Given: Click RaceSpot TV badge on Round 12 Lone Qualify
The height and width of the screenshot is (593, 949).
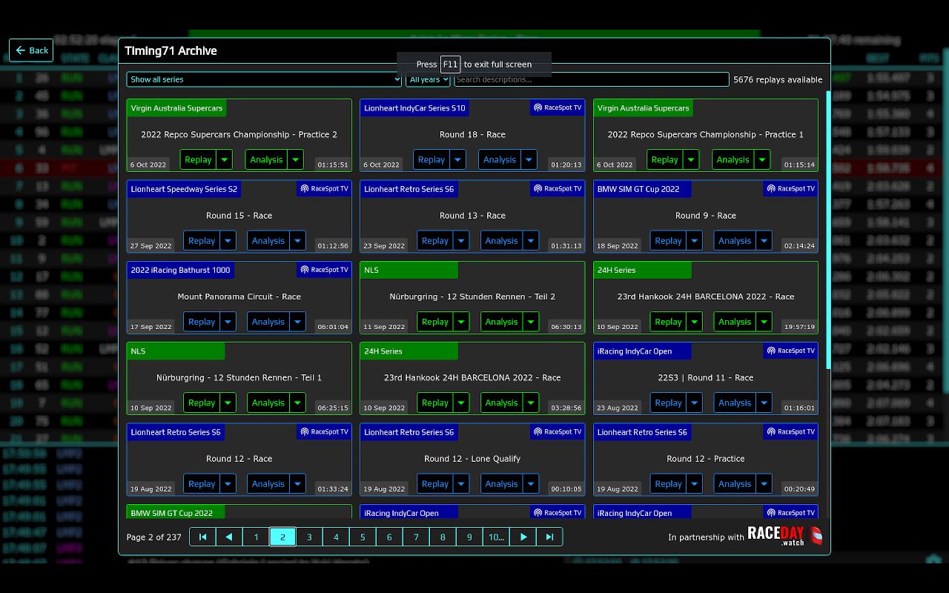Looking at the screenshot, I should pyautogui.click(x=558, y=431).
